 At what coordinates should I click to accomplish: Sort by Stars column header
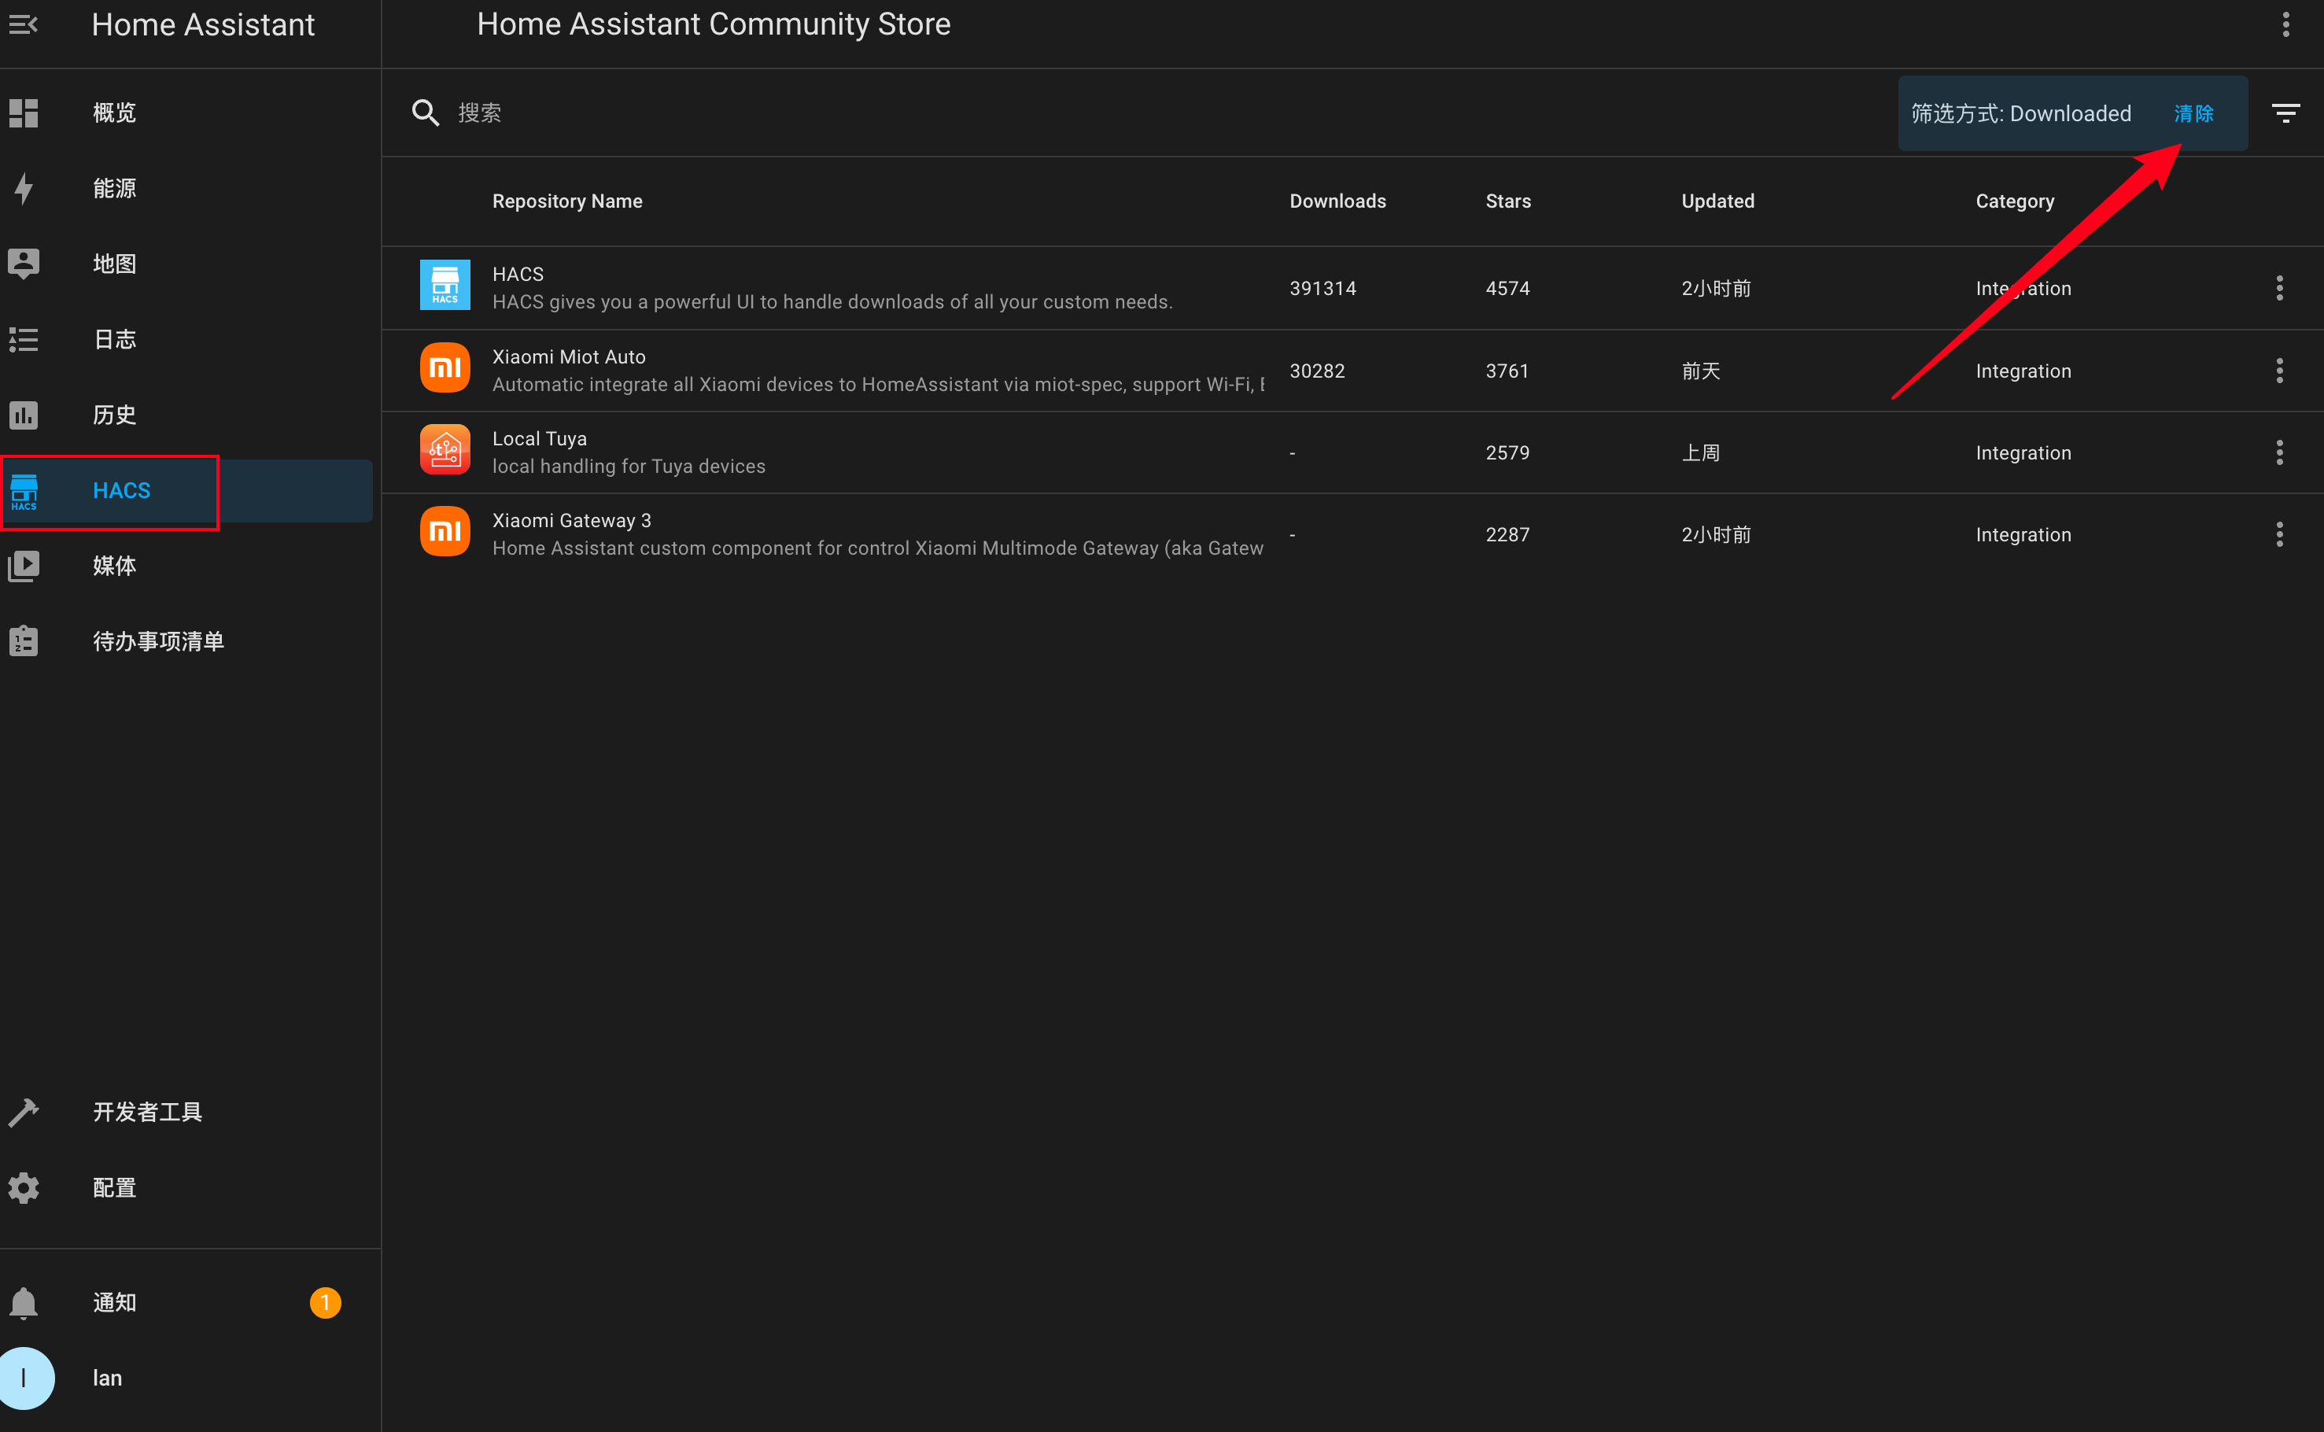point(1507,201)
